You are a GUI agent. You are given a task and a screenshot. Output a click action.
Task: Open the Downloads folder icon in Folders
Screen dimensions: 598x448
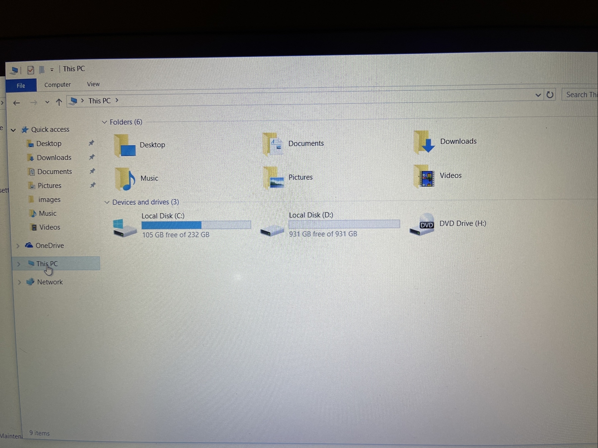tap(424, 142)
